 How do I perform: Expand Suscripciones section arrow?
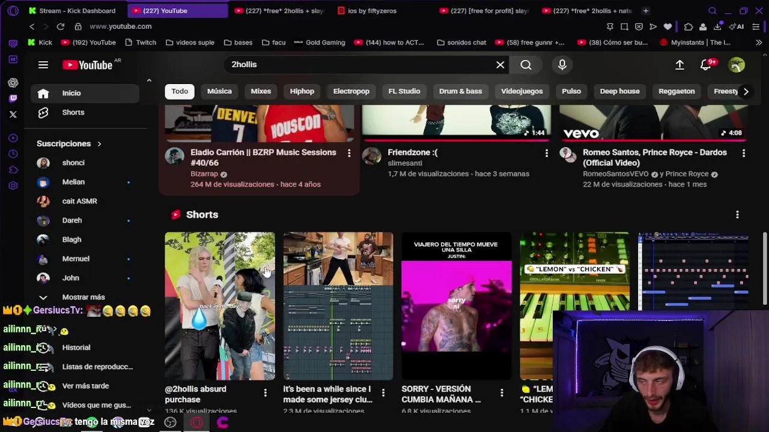pyautogui.click(x=99, y=143)
